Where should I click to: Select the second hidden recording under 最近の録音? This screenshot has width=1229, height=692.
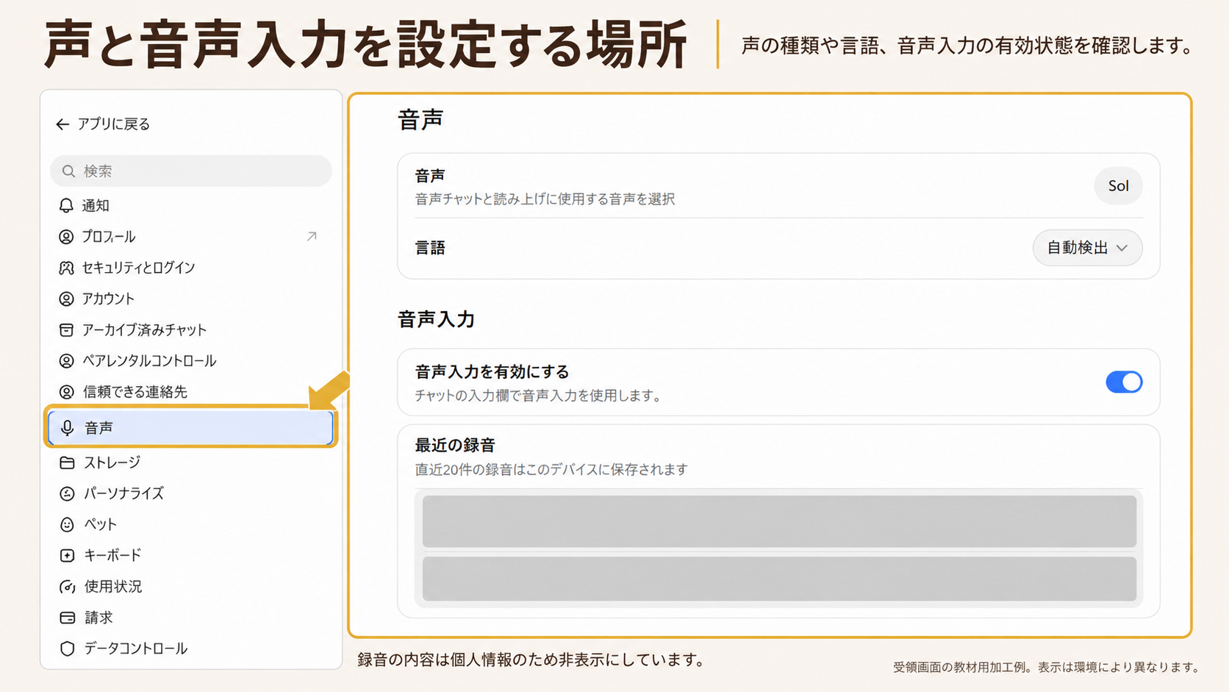(x=779, y=579)
